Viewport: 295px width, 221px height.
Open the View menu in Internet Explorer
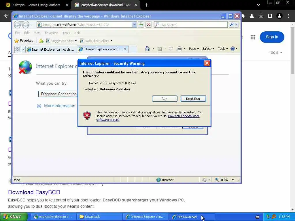click(37, 33)
